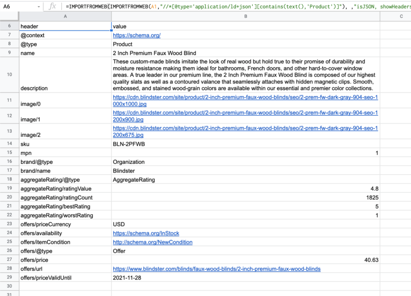Select the row 29 header
411x296 pixels.
[9, 278]
